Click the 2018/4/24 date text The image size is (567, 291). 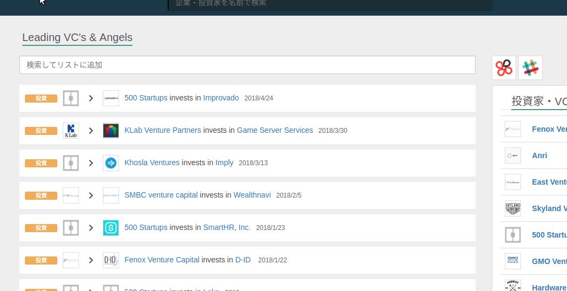pyautogui.click(x=259, y=98)
